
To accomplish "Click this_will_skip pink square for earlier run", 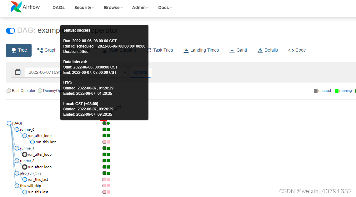I will (104, 186).
